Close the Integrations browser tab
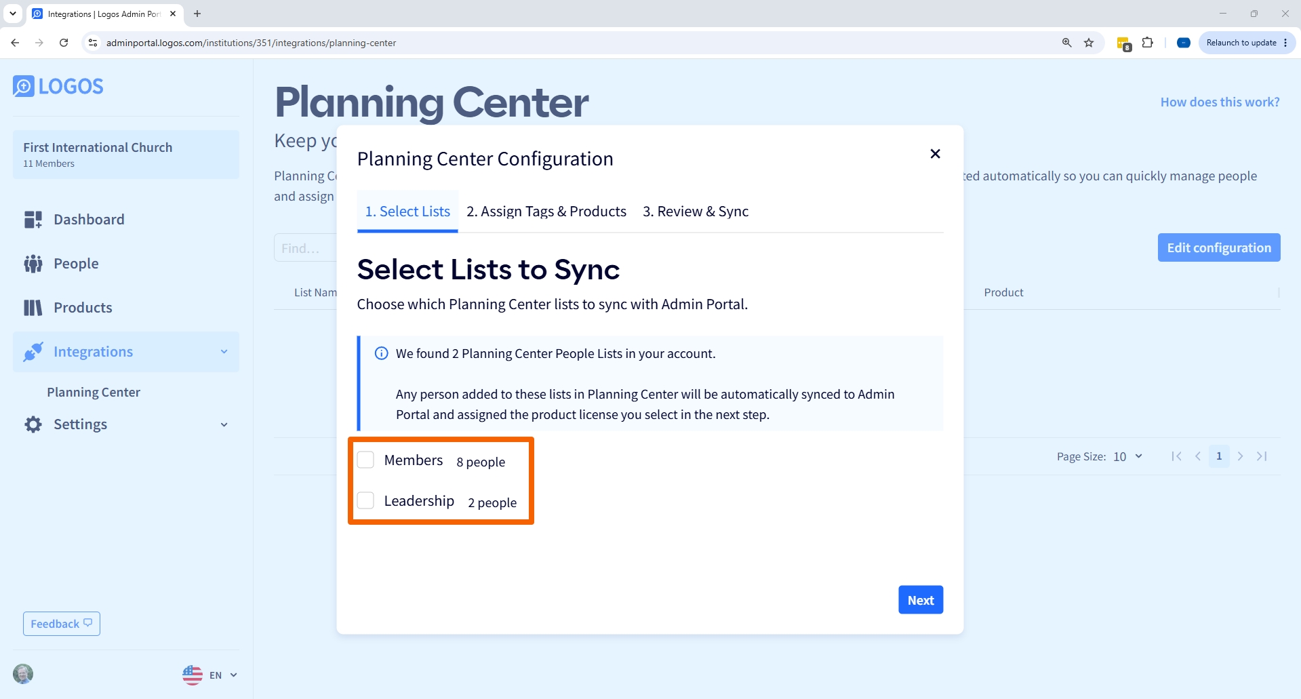The width and height of the screenshot is (1301, 699). (x=173, y=14)
